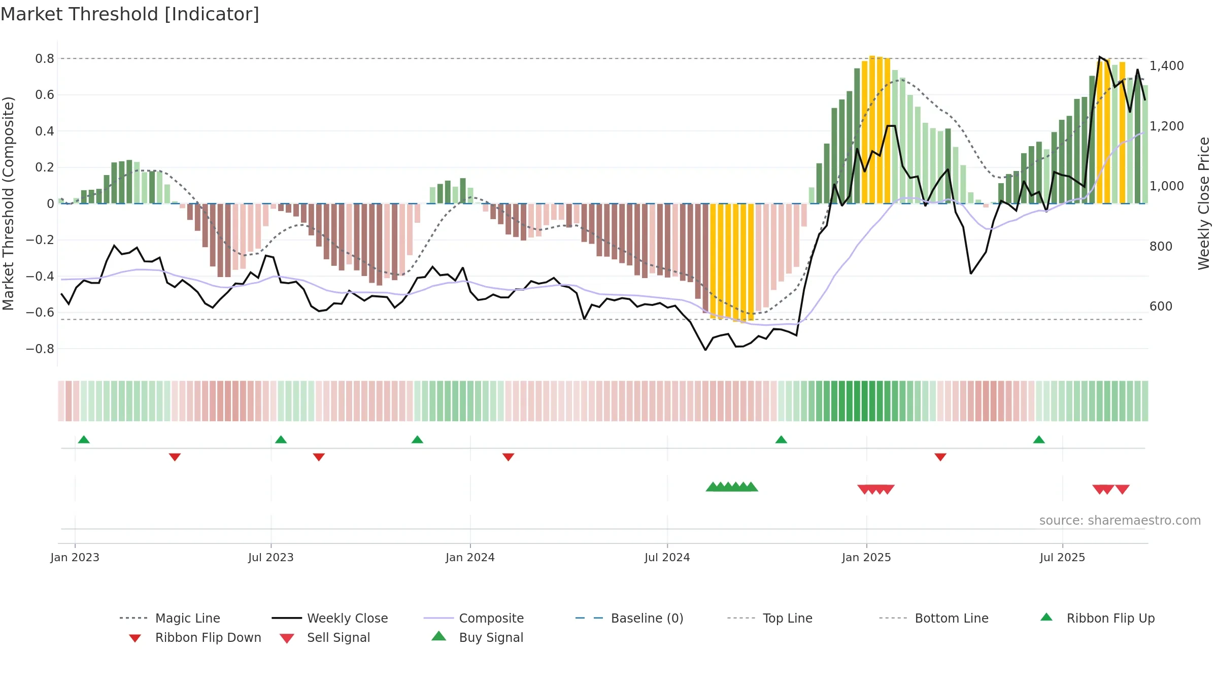Click the 800 right axis tick label
The image size is (1218, 685).
[1161, 247]
